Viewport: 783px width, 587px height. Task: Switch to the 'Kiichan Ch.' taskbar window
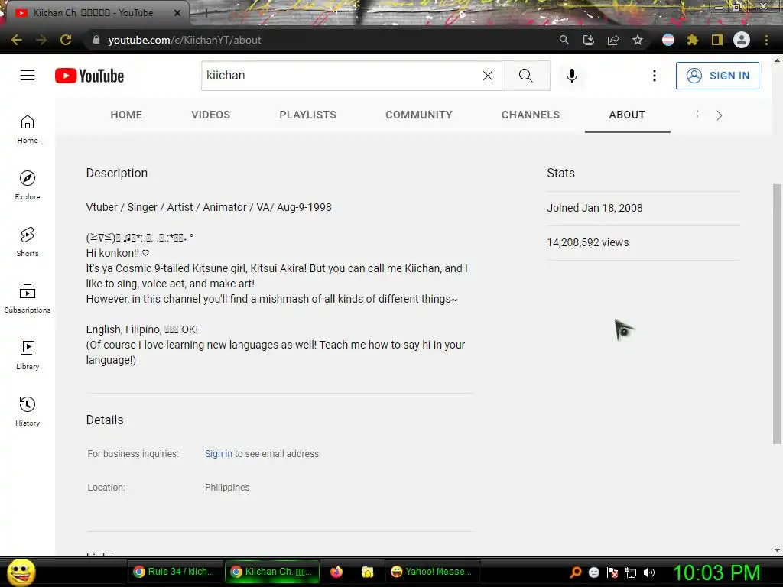272,572
